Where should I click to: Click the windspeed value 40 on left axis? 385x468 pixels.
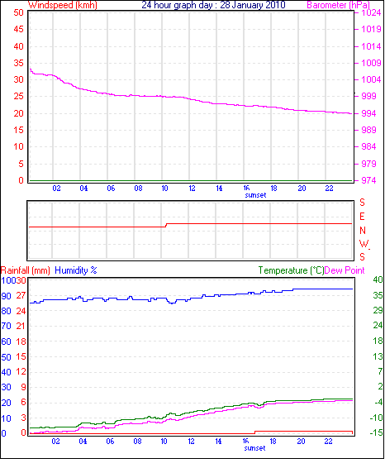pos(18,46)
